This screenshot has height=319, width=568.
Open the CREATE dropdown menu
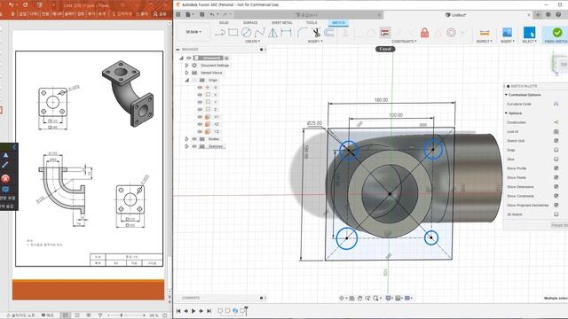tap(252, 42)
